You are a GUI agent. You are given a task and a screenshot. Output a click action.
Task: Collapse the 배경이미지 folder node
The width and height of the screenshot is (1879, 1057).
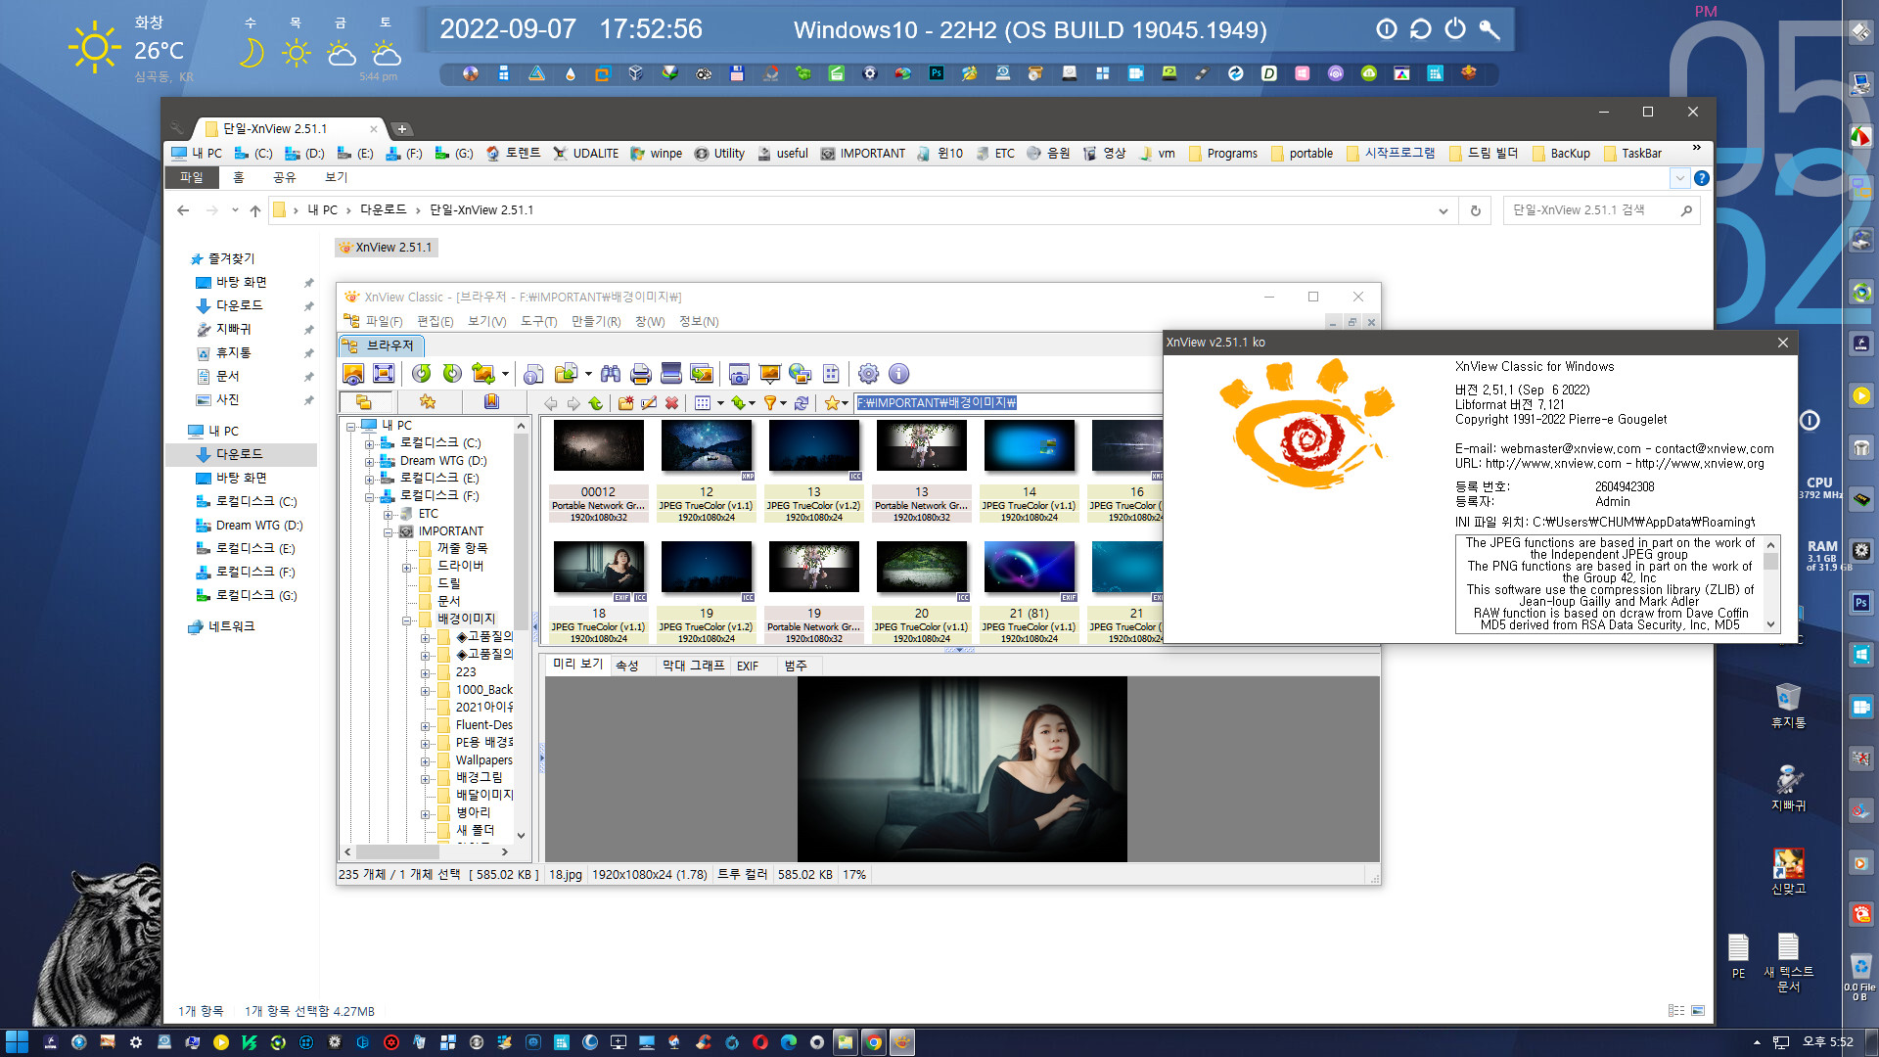(407, 620)
